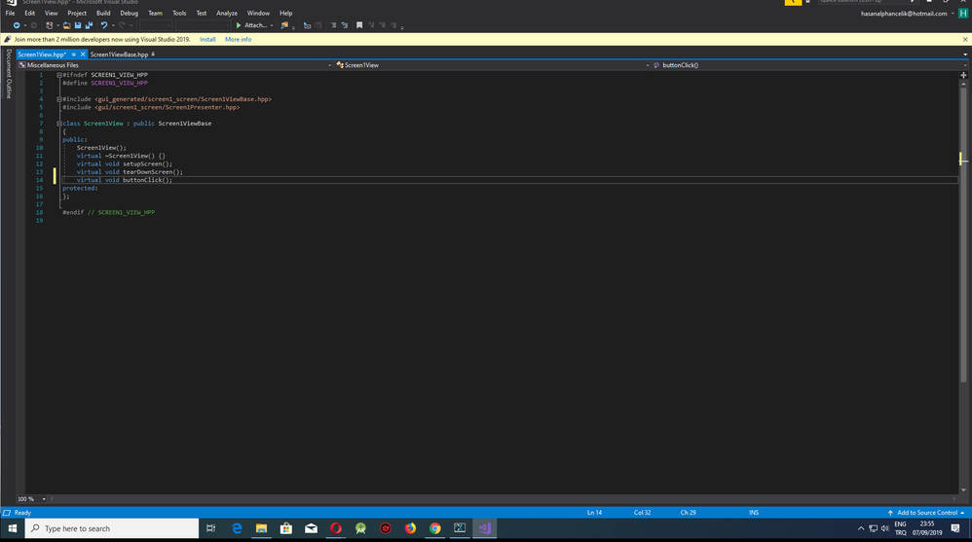This screenshot has width=972, height=542.
Task: Open the Undo history dropdown arrow
Action: point(113,25)
